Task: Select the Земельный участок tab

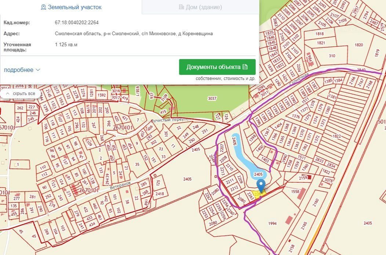Action: [x=71, y=7]
